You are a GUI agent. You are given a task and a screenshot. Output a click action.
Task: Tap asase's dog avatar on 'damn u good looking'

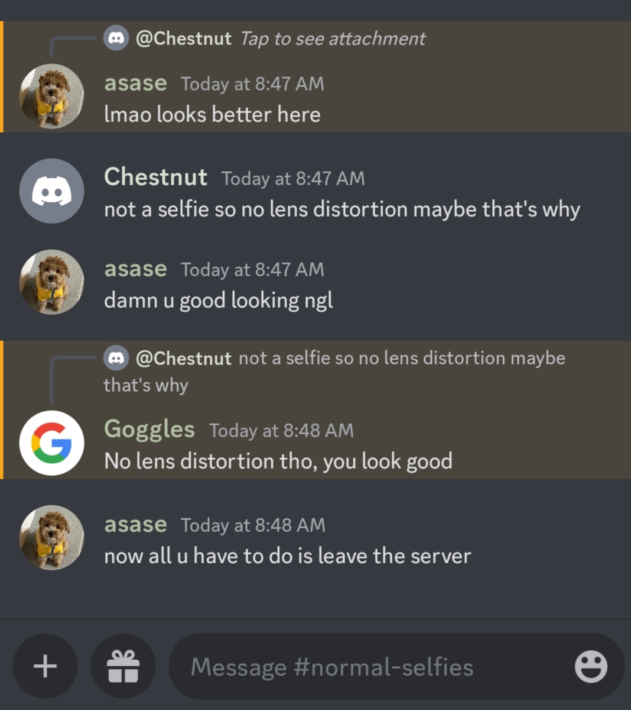point(51,282)
